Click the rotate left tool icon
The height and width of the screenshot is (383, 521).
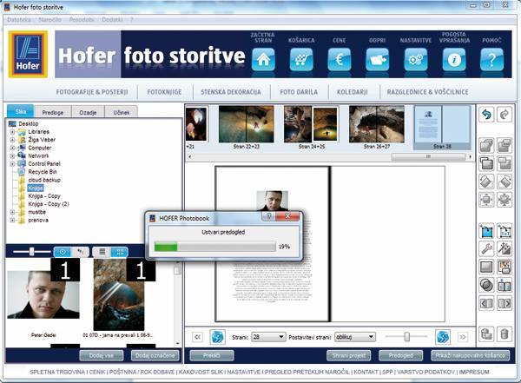pyautogui.click(x=486, y=182)
